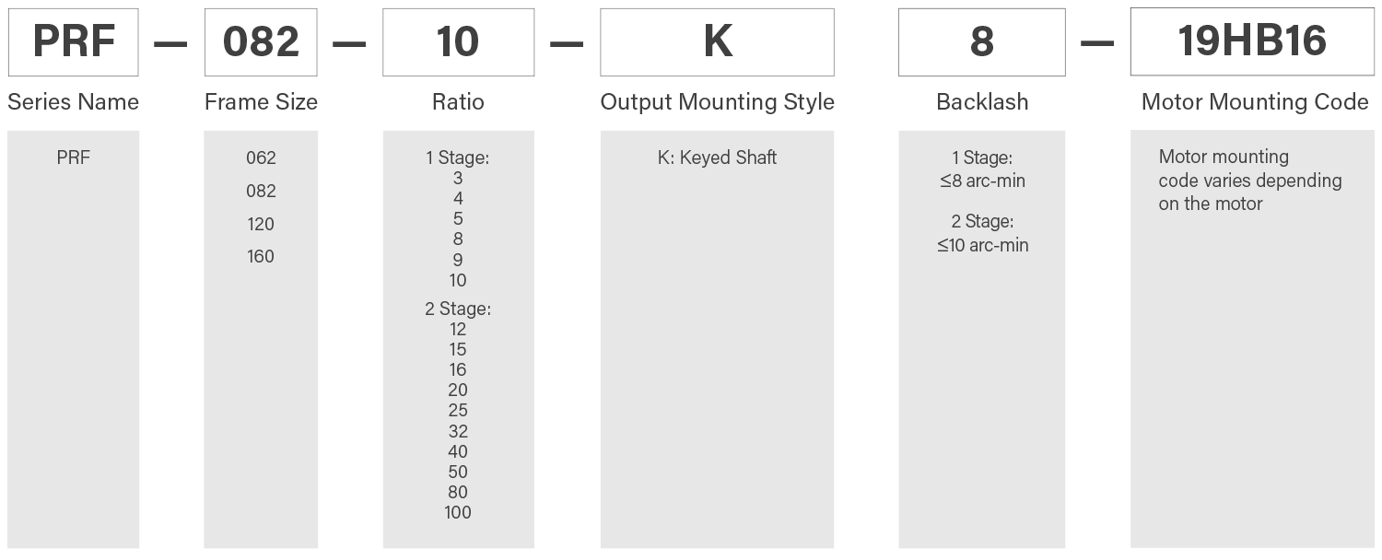Select ratio 25 under 2 Stage
Viewport: 1382px width, 560px height.
tap(458, 411)
